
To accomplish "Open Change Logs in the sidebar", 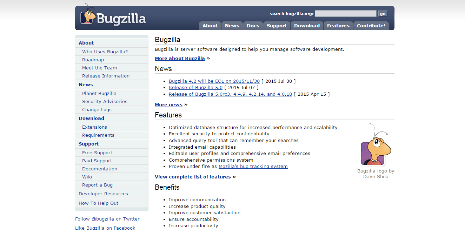I will pyautogui.click(x=97, y=109).
